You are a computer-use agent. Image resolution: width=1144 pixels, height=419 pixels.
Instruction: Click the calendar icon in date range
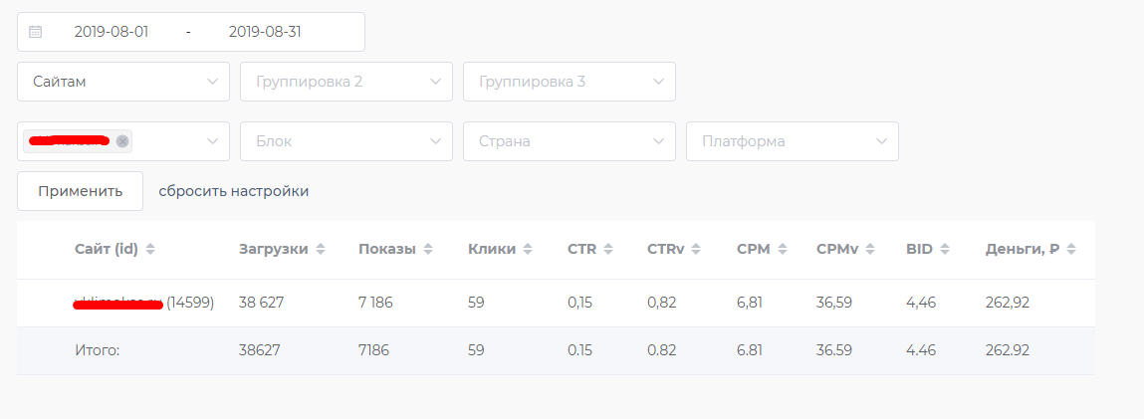35,32
